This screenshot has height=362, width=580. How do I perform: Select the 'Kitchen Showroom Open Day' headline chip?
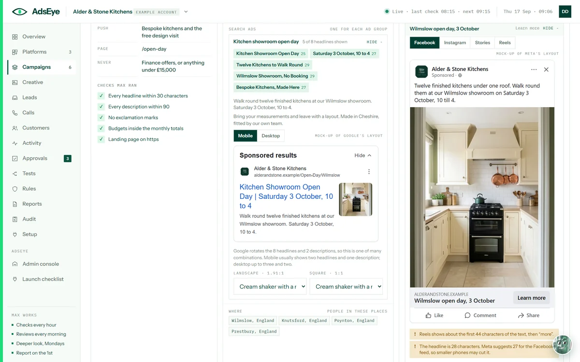(271, 54)
